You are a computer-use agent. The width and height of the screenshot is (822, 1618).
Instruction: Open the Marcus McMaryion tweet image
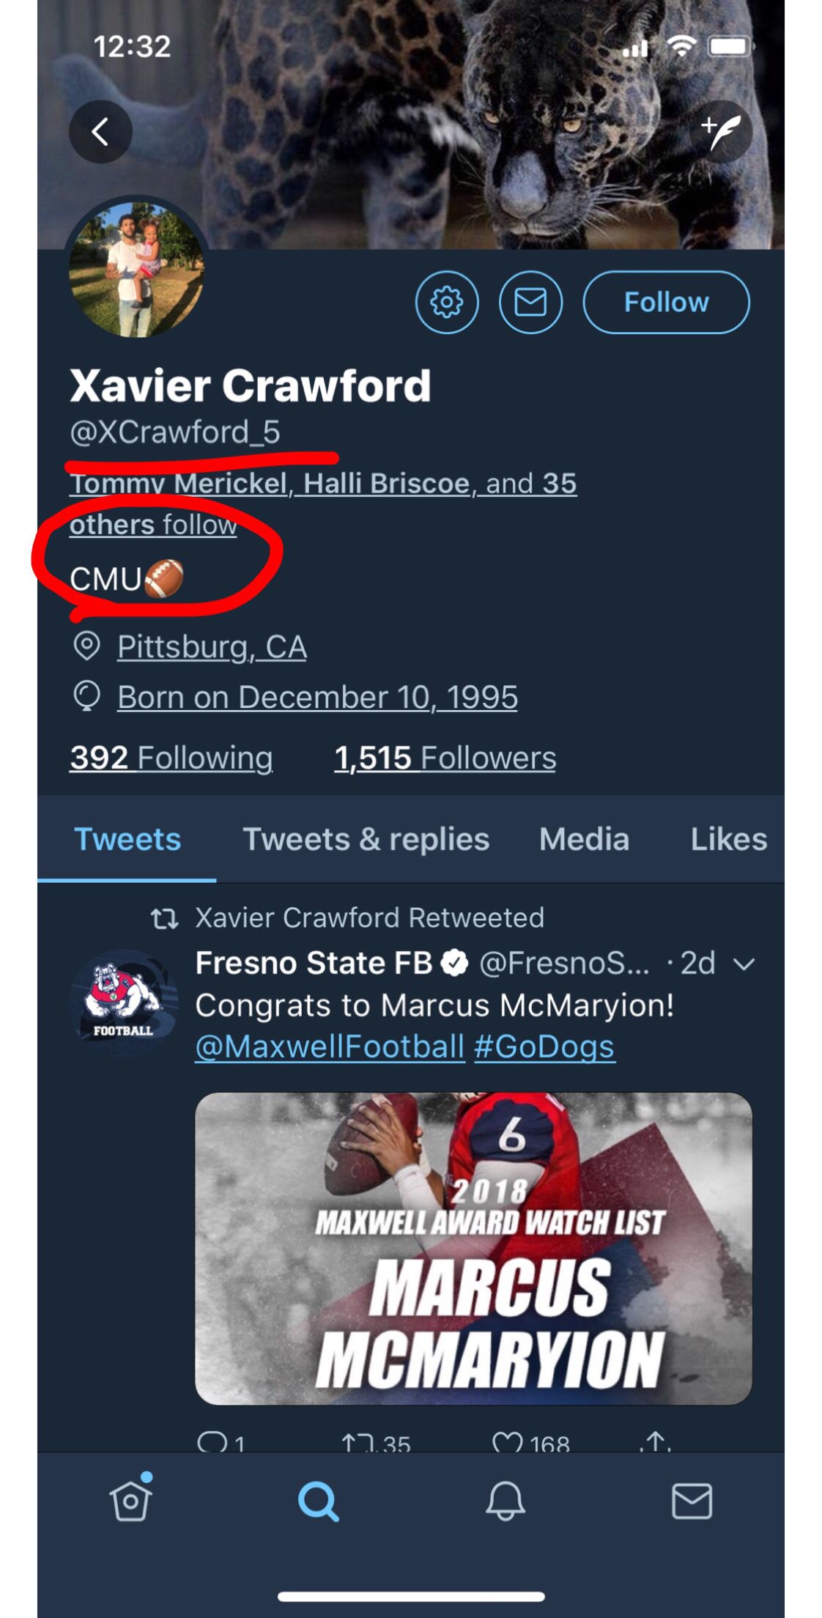(x=473, y=1248)
